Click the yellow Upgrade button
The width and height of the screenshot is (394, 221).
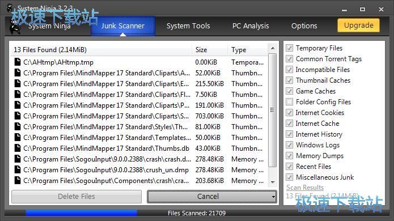click(359, 25)
